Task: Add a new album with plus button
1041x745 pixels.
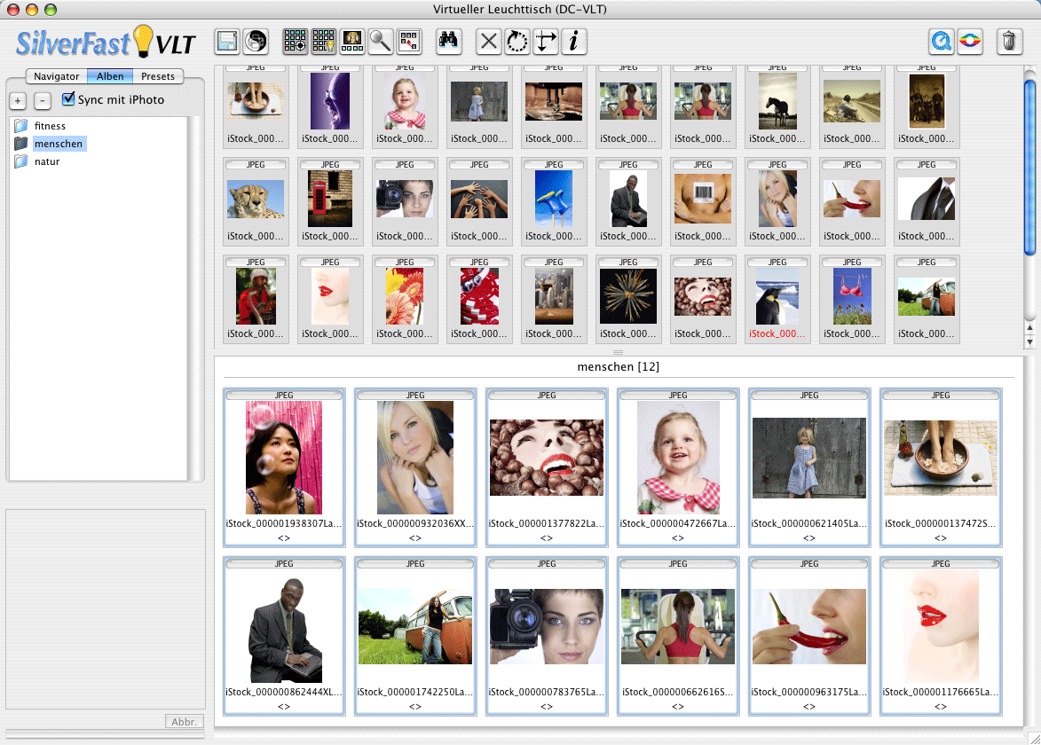Action: 18,100
